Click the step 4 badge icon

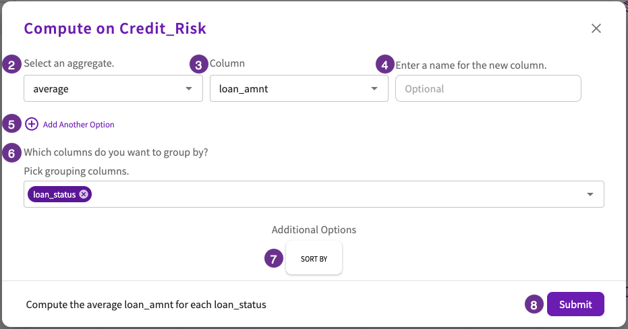tap(384, 65)
